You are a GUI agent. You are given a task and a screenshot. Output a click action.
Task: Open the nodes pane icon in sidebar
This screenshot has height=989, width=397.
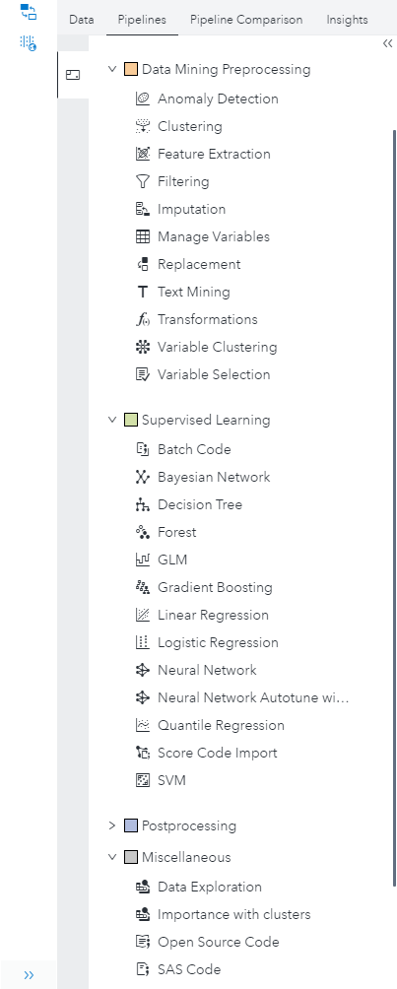point(73,75)
